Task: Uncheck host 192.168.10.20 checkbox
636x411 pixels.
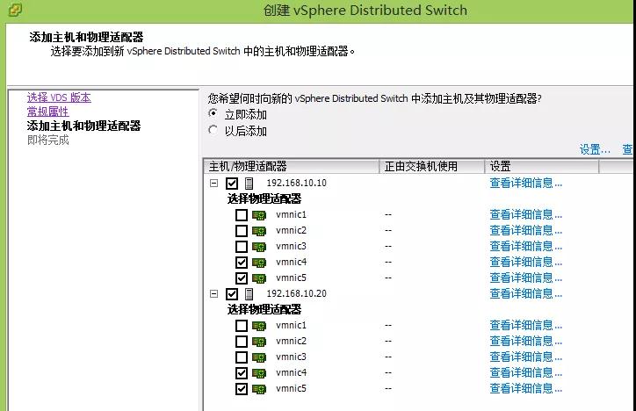Action: 232,294
